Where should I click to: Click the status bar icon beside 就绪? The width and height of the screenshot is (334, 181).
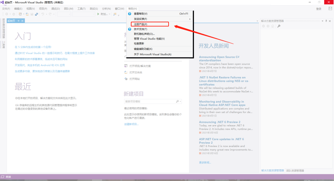pyautogui.click(x=2, y=177)
